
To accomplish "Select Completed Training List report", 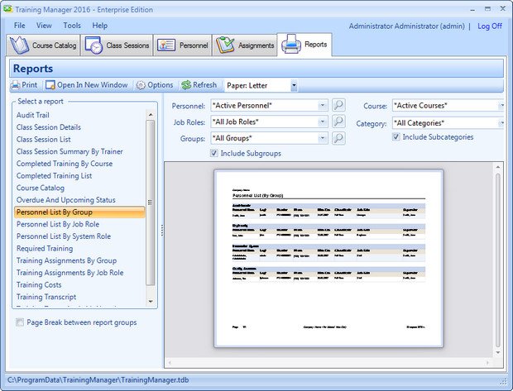I will pyautogui.click(x=54, y=175).
